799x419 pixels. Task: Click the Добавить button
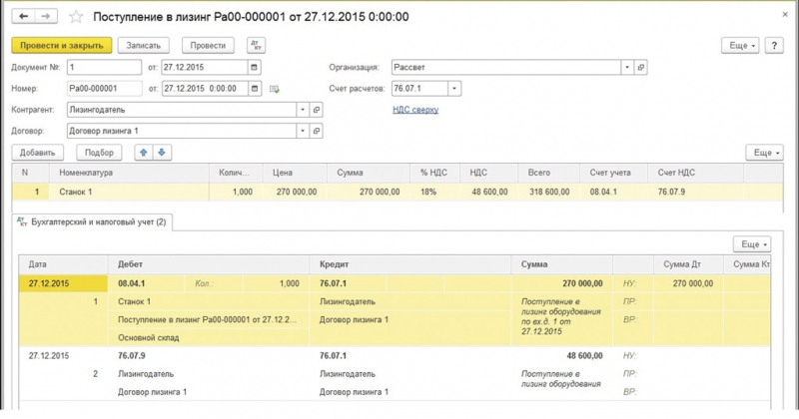pos(38,152)
